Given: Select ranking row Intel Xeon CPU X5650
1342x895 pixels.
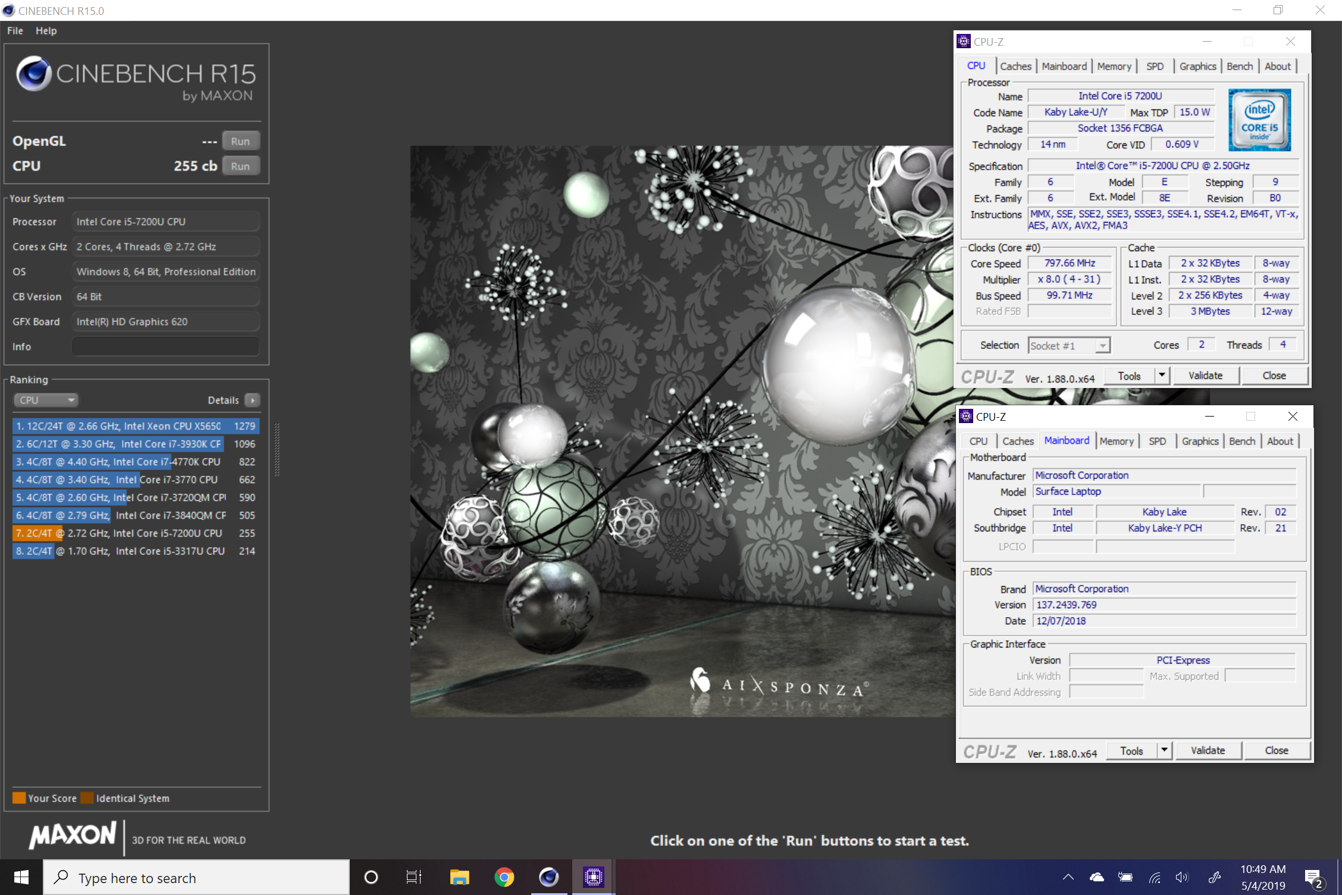Looking at the screenshot, I should pyautogui.click(x=136, y=426).
